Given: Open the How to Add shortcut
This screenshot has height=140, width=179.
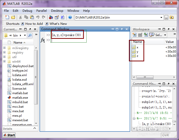Looking at the screenshot, I should click(x=32, y=24).
